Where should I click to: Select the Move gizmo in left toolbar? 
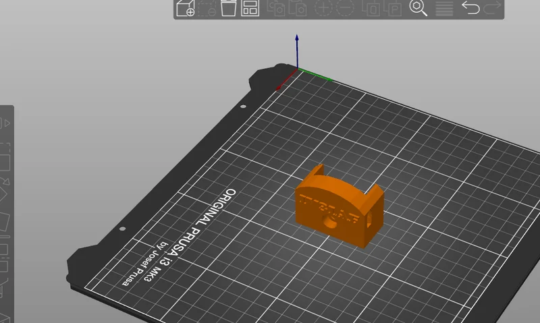[4, 123]
